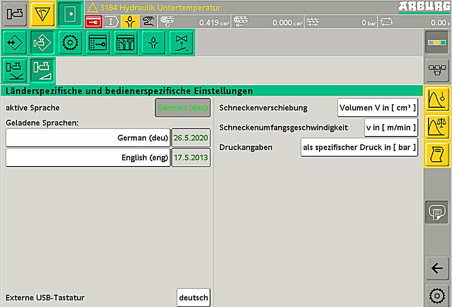Toggle the green door panel button
Image resolution: width=452 pixels, height=307 pixels.
(x=71, y=14)
